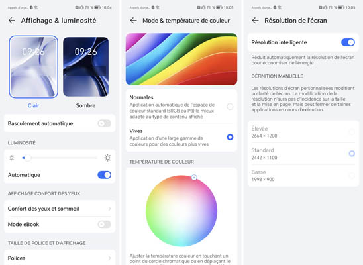Select the Sombre theme preview

[x=86, y=67]
